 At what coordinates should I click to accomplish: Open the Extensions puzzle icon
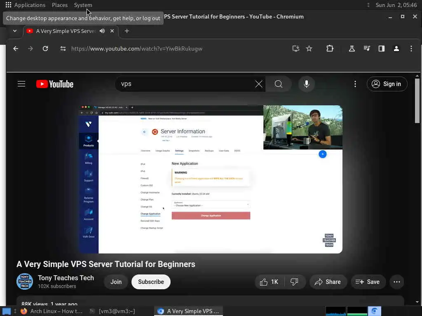[330, 49]
